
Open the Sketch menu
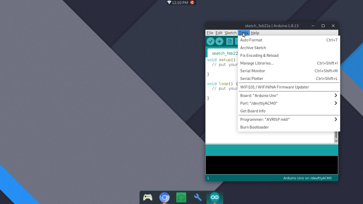click(x=231, y=33)
